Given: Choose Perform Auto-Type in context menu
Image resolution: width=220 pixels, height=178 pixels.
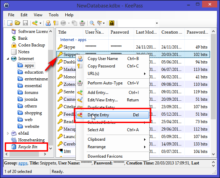Looking at the screenshot, I should 112,83.
